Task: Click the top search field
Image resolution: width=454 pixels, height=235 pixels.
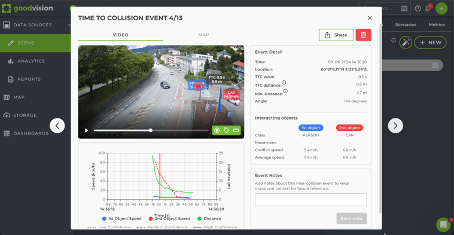Action: [x=384, y=8]
